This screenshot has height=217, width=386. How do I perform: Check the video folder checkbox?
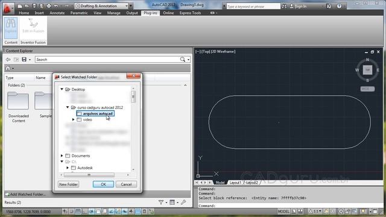tap(79, 119)
